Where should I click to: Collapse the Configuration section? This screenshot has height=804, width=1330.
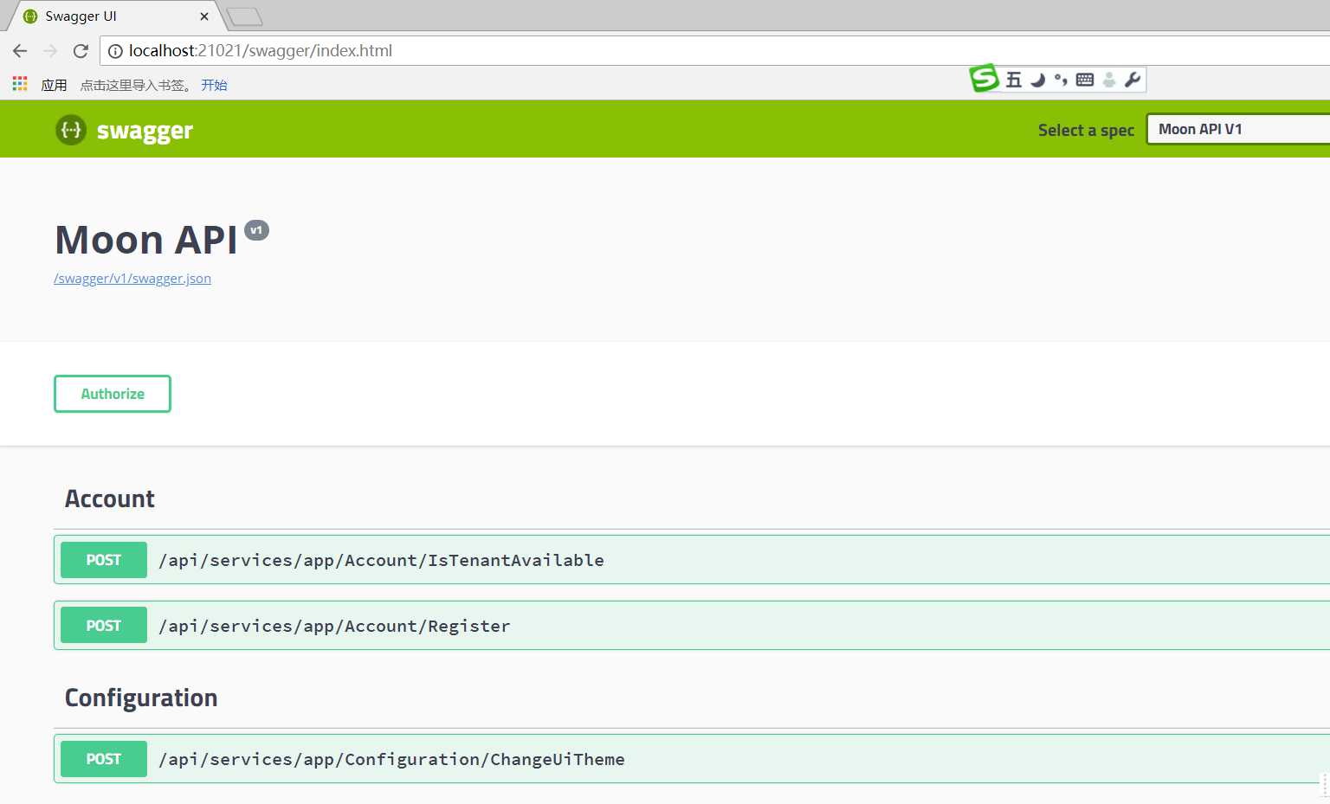click(692, 698)
